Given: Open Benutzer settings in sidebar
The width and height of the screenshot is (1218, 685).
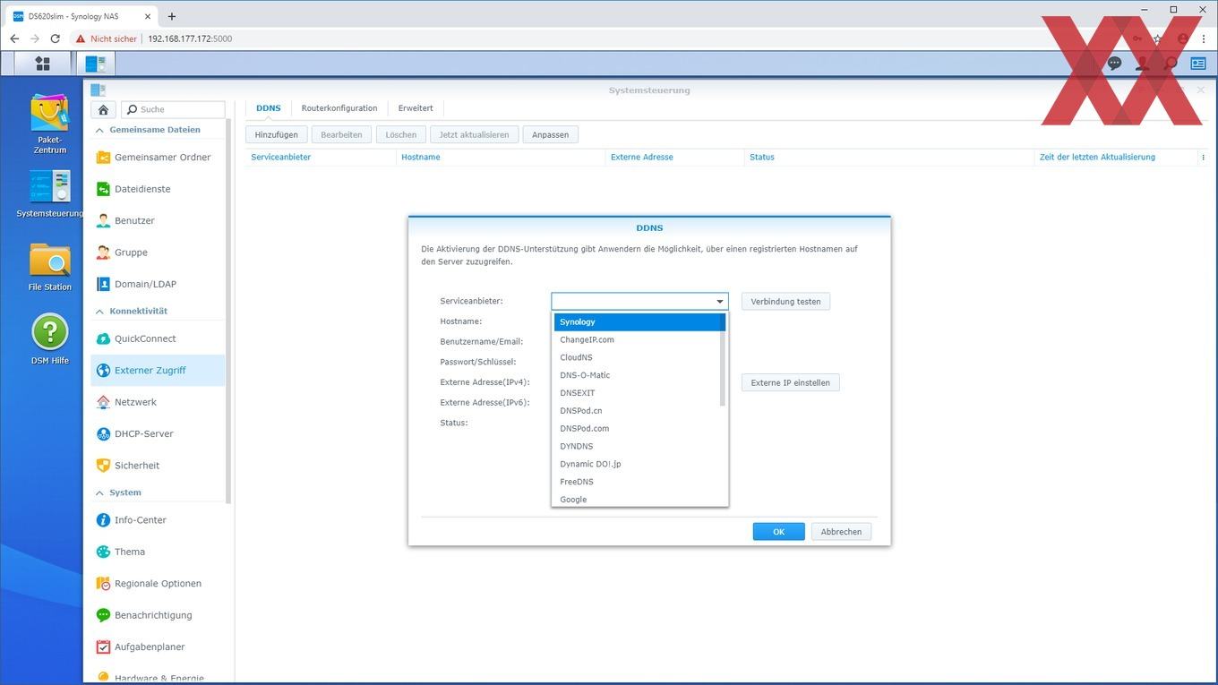Looking at the screenshot, I should [x=158, y=220].
